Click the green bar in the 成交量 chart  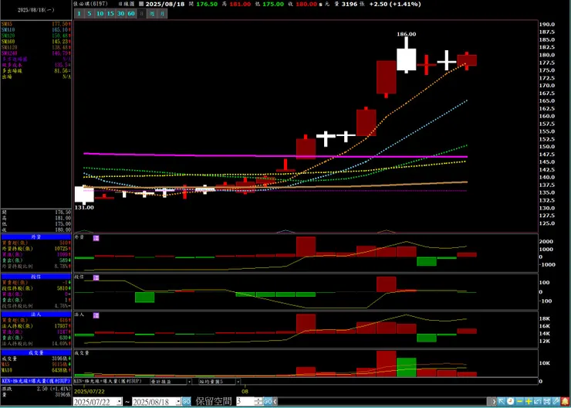click(407, 367)
